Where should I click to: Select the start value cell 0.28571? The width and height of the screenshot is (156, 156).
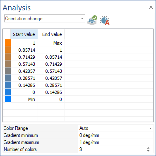click(x=24, y=78)
